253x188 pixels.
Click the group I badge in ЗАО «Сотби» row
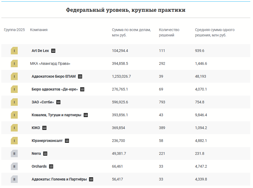[x=14, y=102]
